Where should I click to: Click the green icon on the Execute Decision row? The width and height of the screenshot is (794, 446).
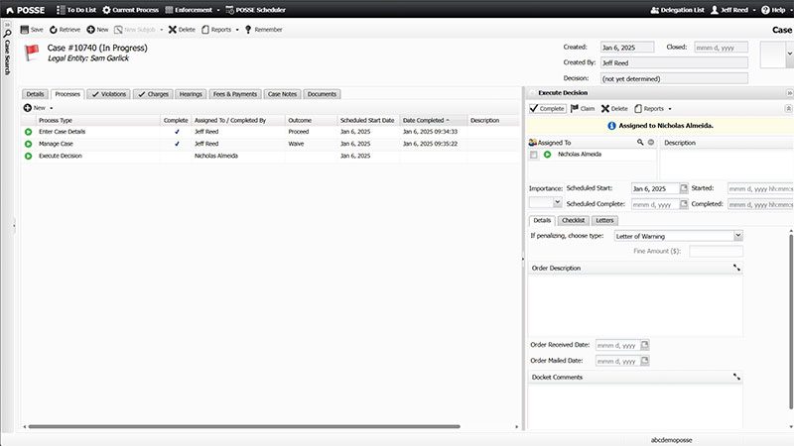(x=29, y=156)
